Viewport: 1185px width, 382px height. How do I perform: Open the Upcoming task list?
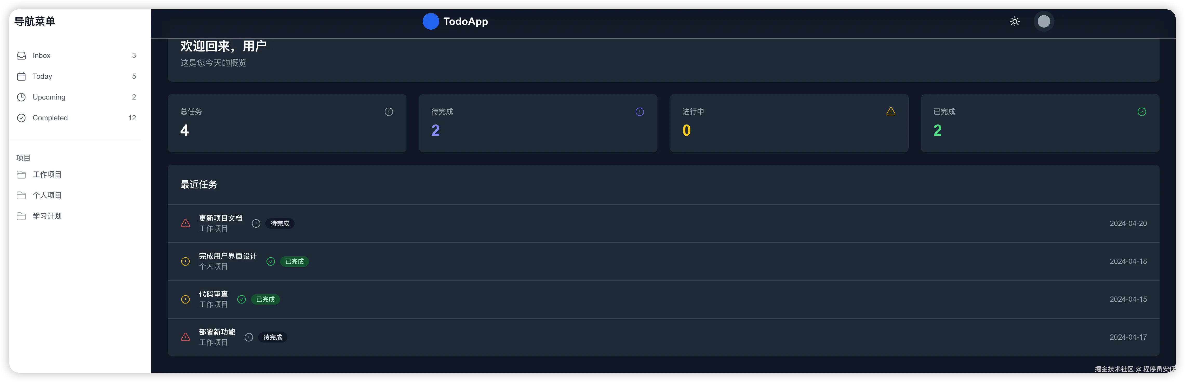point(49,97)
